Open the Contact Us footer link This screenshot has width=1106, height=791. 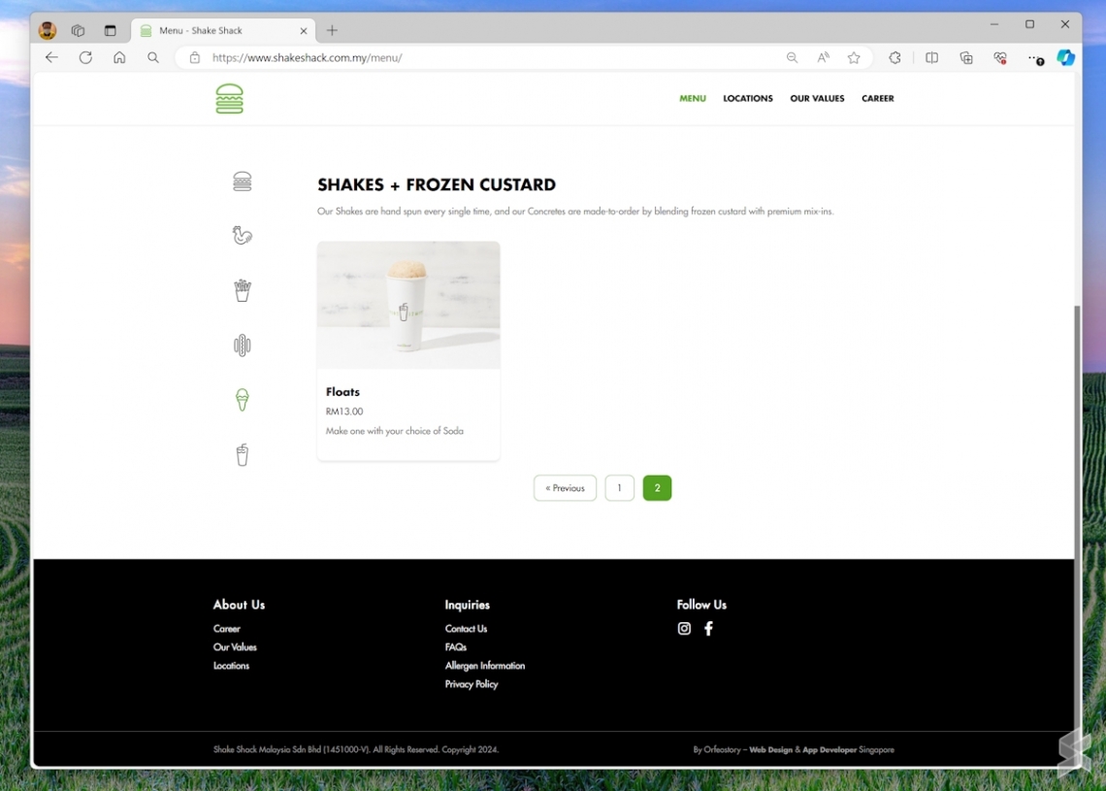pos(466,629)
